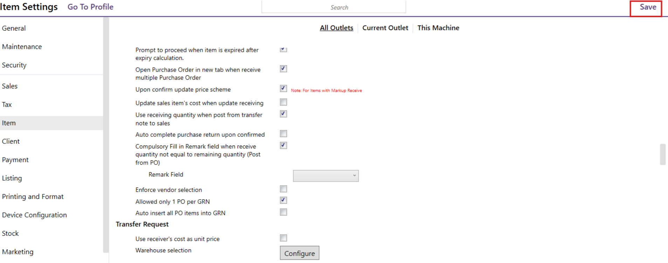
Task: Uncheck Upon confirm update price scheme
Action: click(x=283, y=88)
